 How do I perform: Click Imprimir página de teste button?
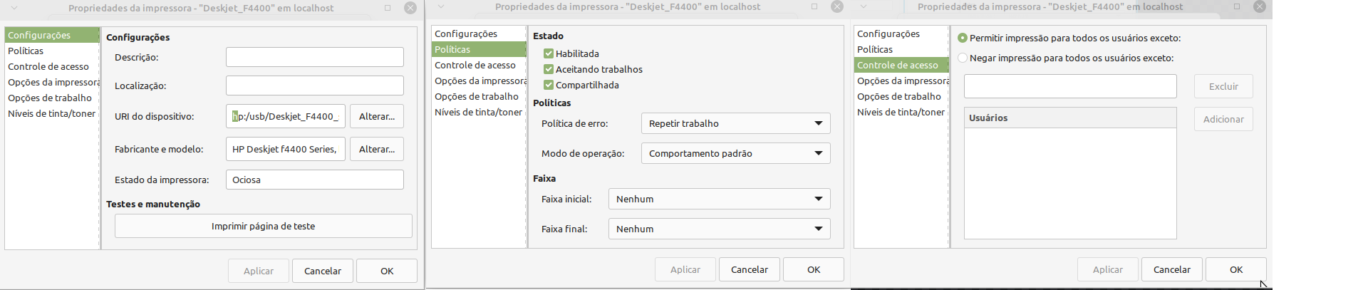coord(263,226)
